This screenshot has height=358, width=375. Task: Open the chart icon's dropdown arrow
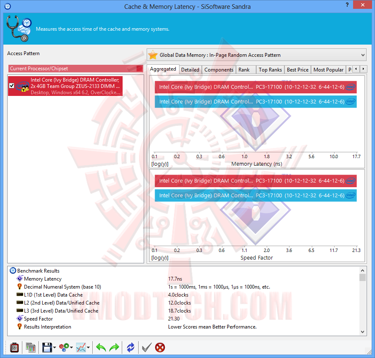click(88, 348)
